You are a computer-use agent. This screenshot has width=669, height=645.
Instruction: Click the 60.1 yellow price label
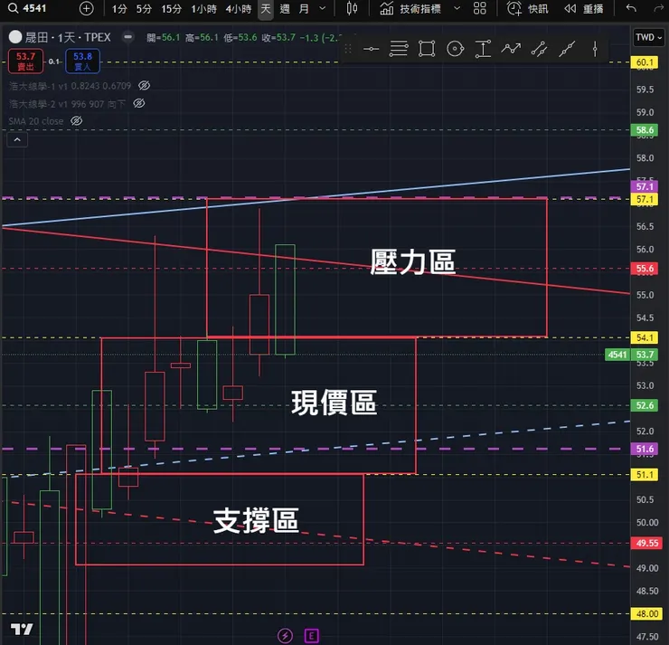pyautogui.click(x=645, y=62)
